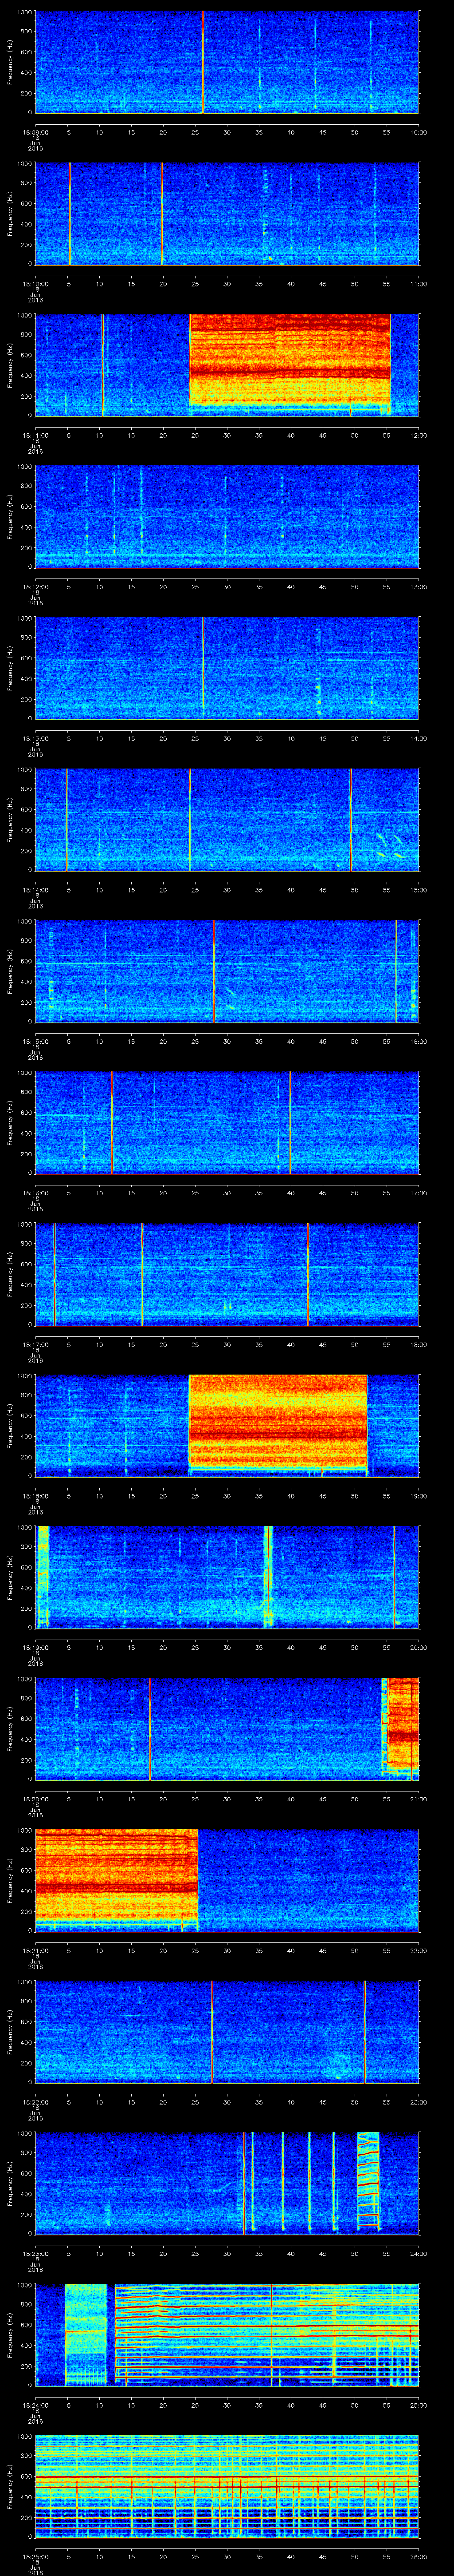Click the red vertical spike near 18:10:20
454x2576 pixels.
(x=162, y=213)
